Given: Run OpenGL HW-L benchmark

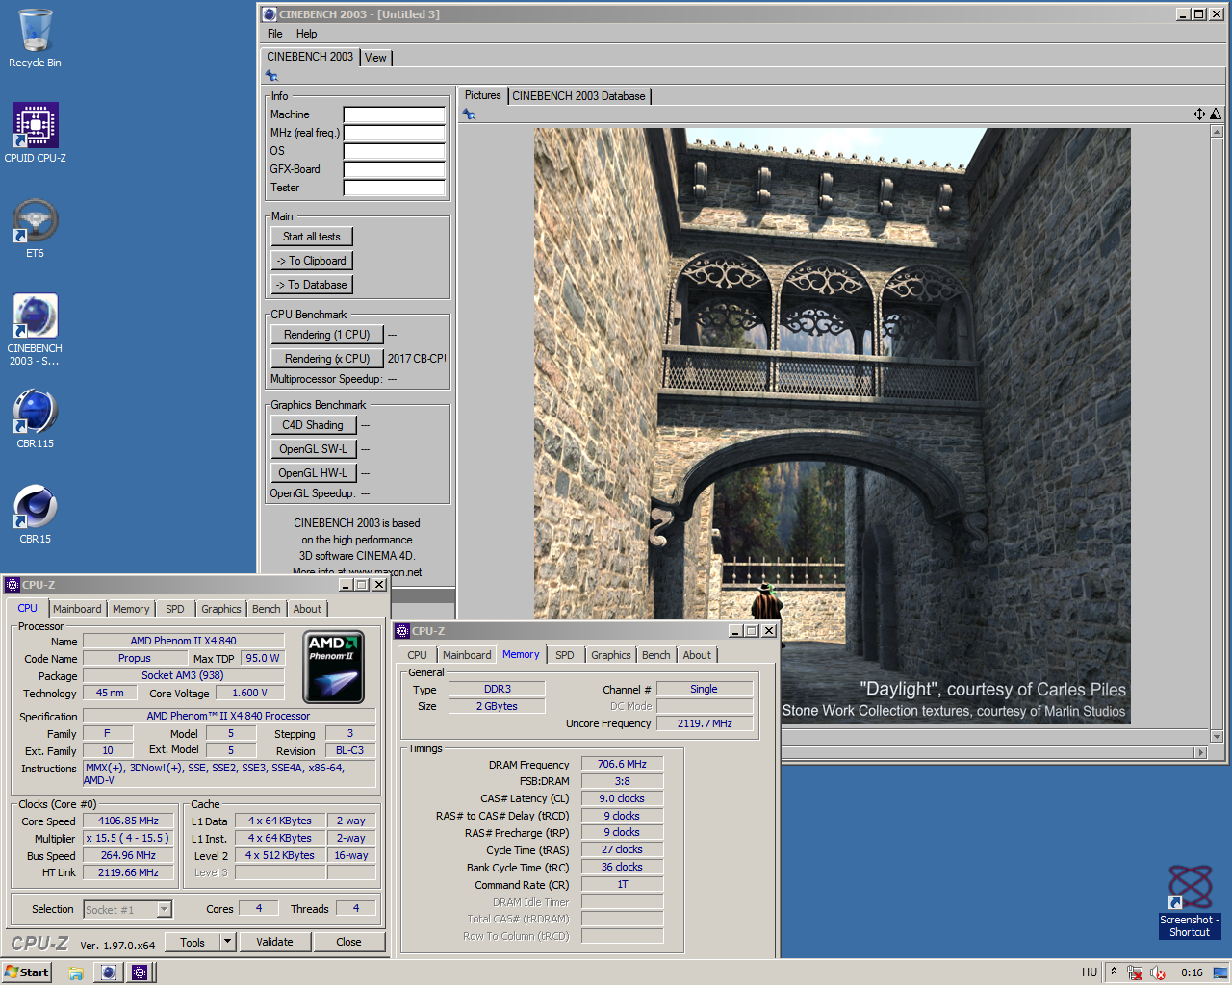Looking at the screenshot, I should pos(313,473).
